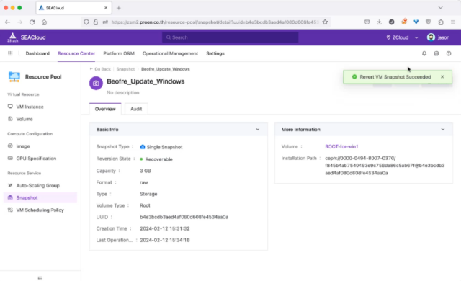Dismiss the Revert VM Snapshot Succeeded notification
This screenshot has height=281, width=461.
(442, 76)
